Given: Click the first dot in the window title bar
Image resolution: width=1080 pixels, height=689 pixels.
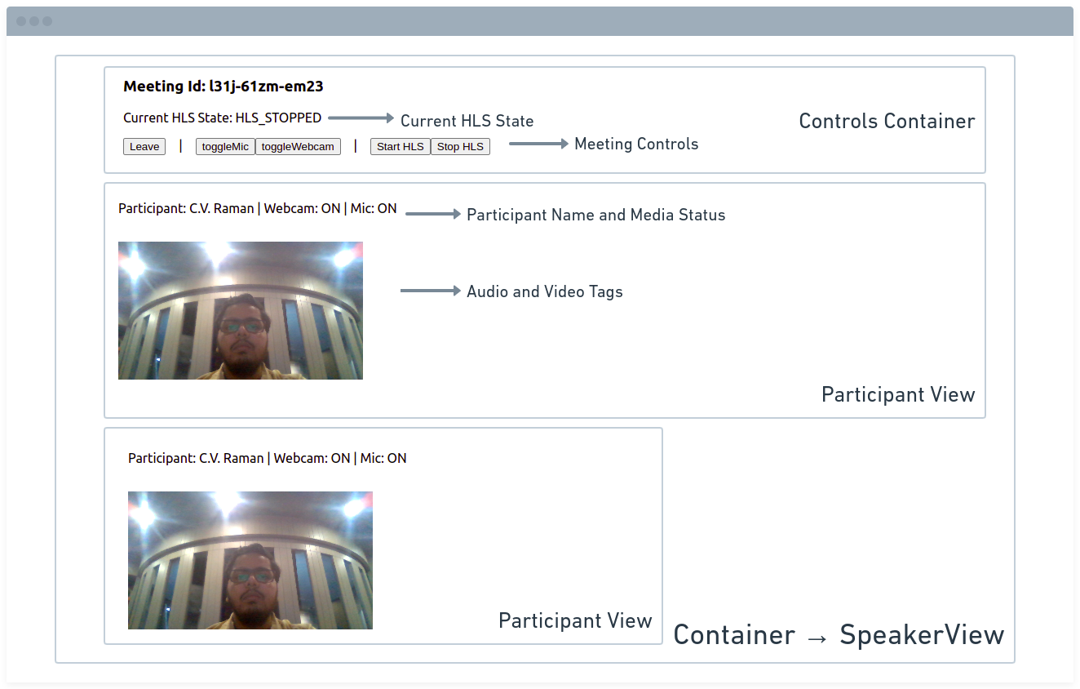Looking at the screenshot, I should pos(21,21).
